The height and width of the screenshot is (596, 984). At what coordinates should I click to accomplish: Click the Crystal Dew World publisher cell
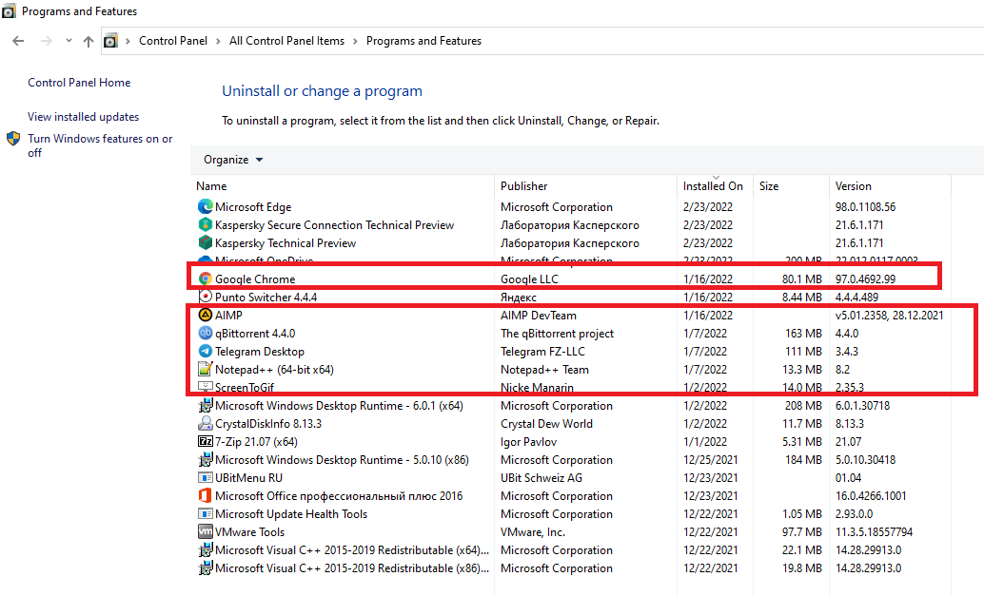tap(546, 423)
